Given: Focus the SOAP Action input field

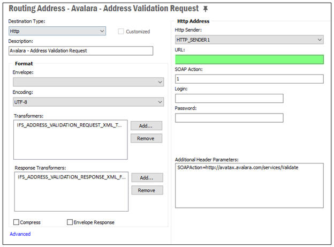Looking at the screenshot, I should click(249, 79).
